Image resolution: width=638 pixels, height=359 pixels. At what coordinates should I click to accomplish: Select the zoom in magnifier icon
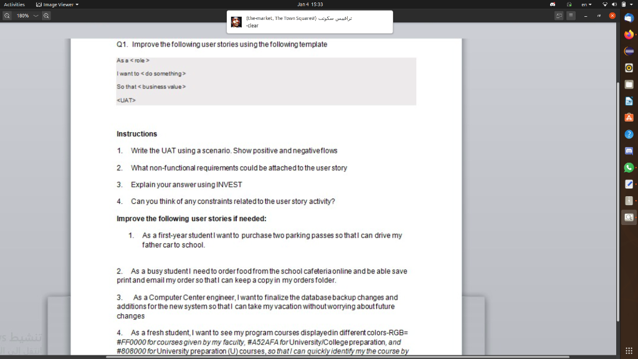45,16
